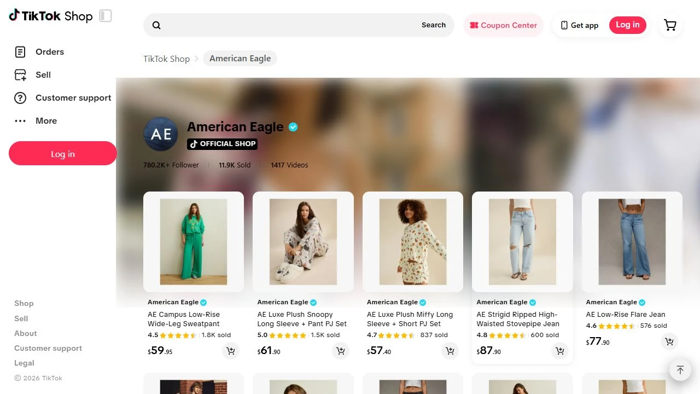Click the Search button in search bar

click(x=434, y=25)
